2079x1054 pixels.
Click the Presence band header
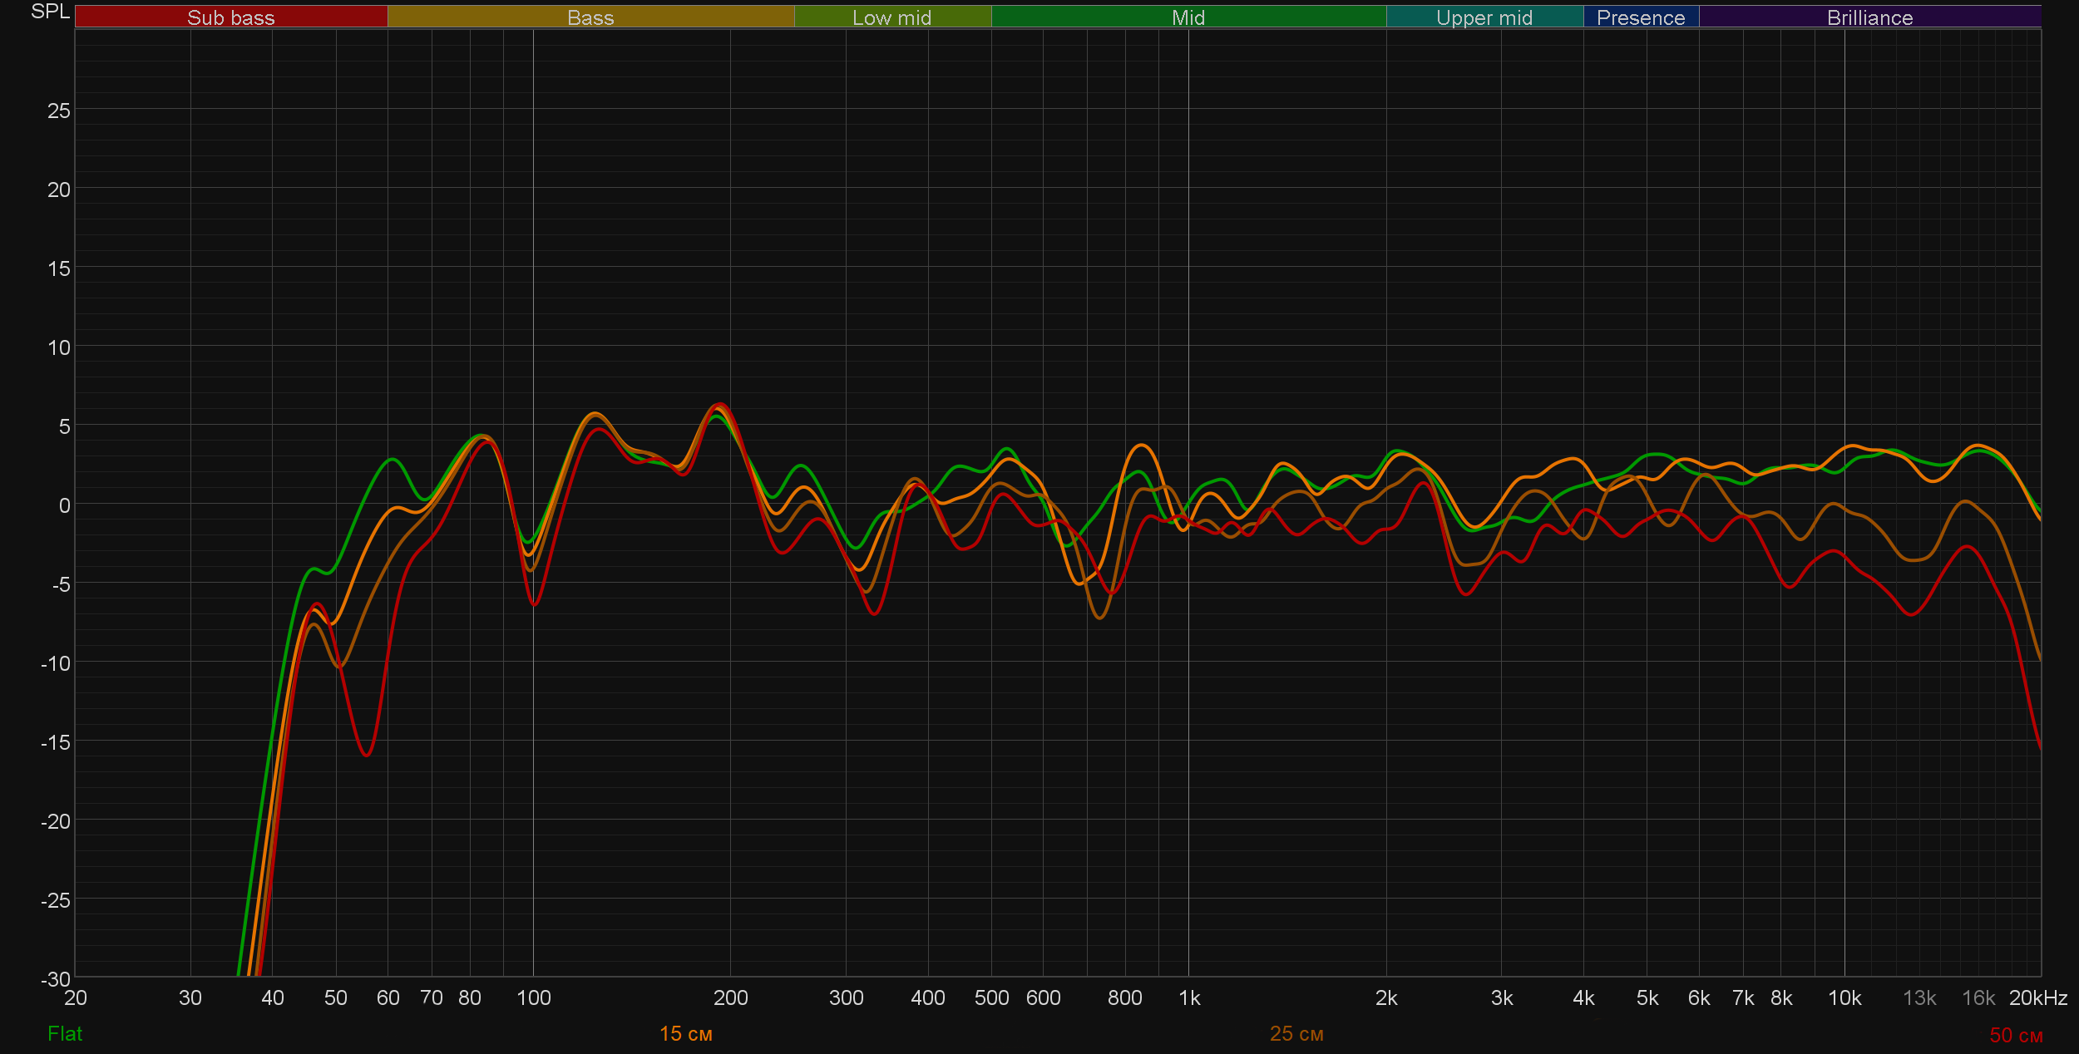tap(1640, 17)
